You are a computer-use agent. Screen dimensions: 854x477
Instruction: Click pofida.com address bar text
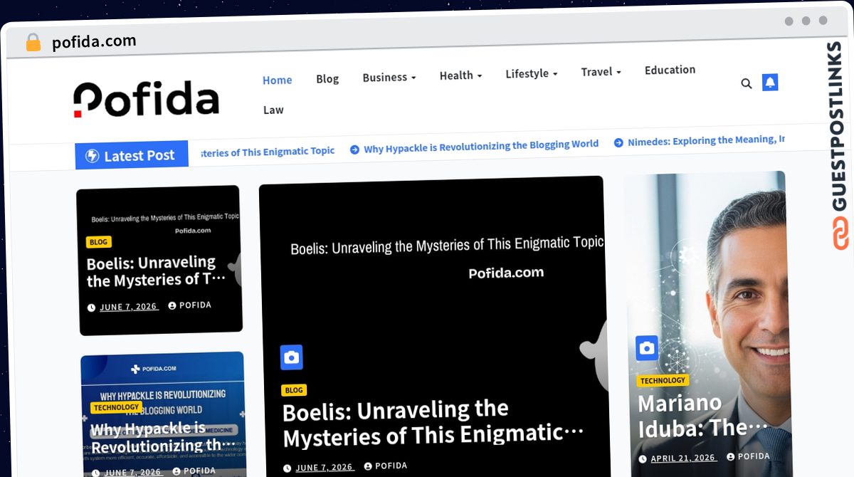[94, 41]
